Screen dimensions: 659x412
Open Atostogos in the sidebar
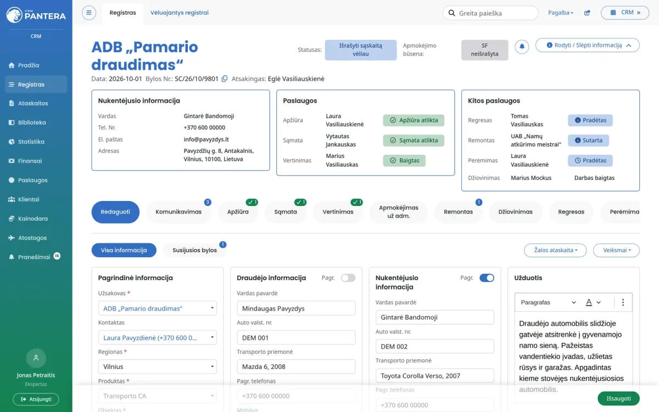36,238
